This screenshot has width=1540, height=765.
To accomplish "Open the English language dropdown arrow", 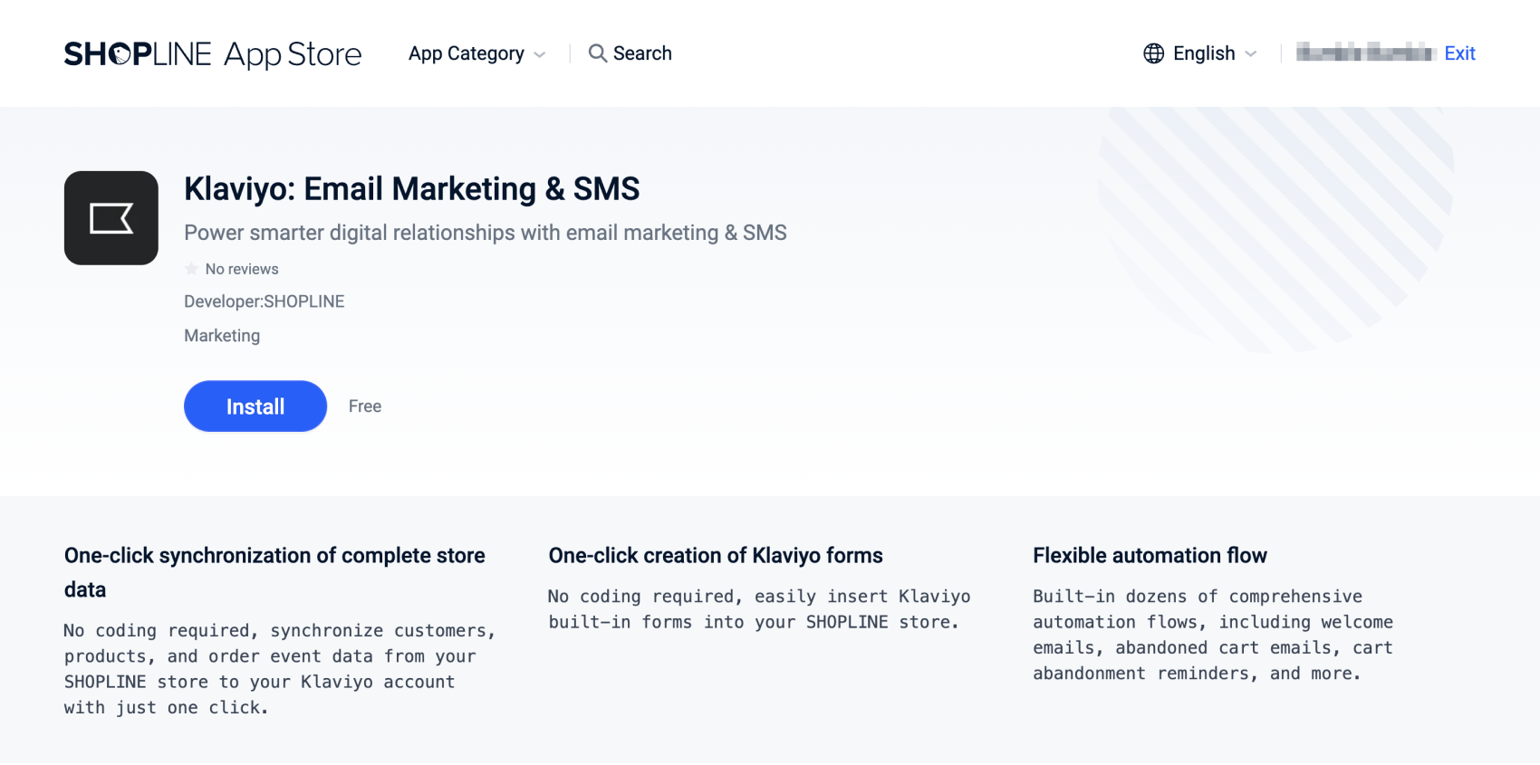I will tap(1251, 54).
